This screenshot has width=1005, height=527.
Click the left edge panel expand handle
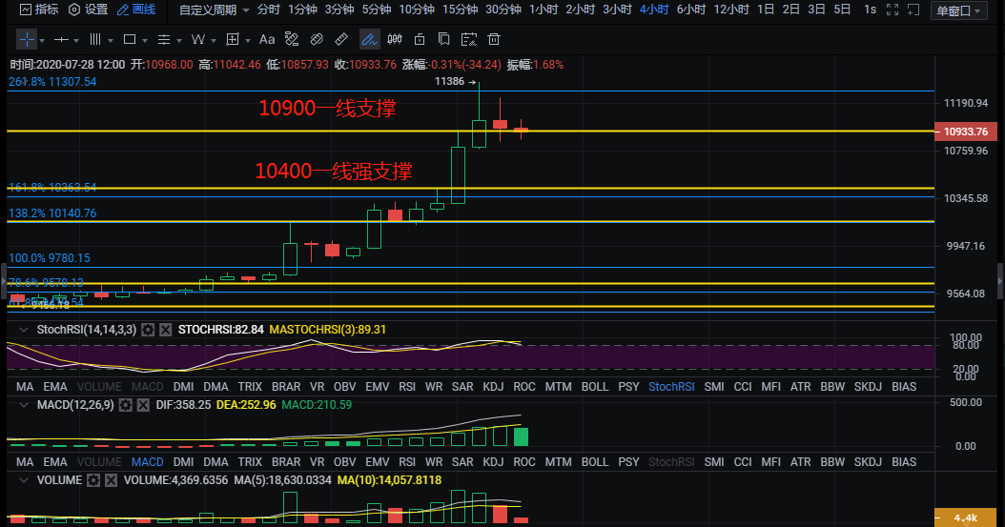[3, 280]
